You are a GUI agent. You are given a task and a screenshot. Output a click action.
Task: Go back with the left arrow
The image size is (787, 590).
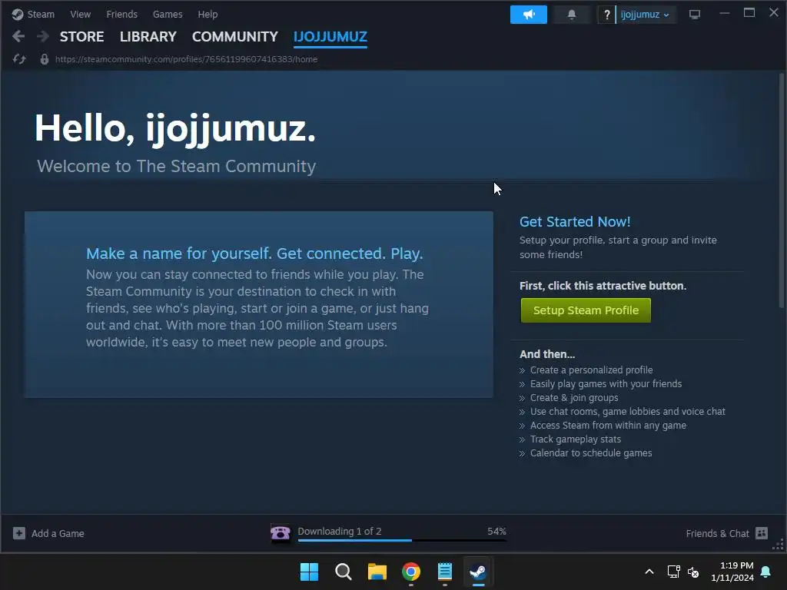(18, 36)
